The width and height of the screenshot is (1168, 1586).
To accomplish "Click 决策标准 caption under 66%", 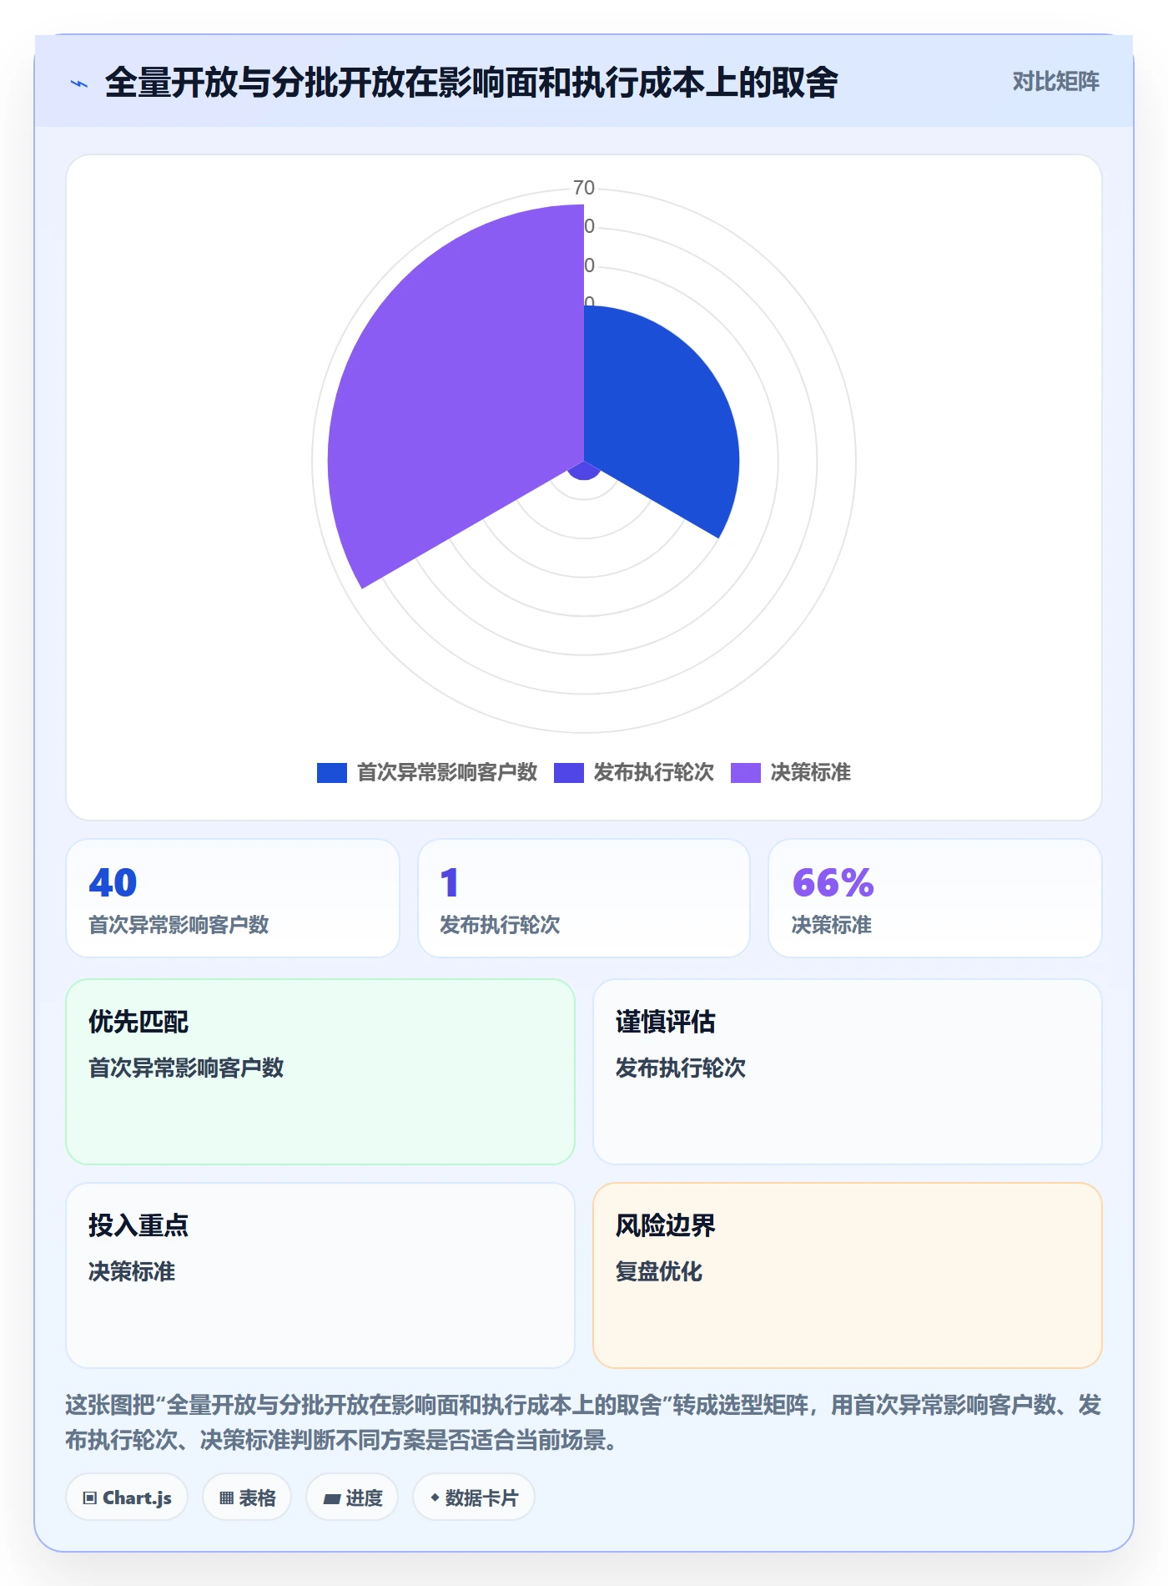I will tap(832, 925).
